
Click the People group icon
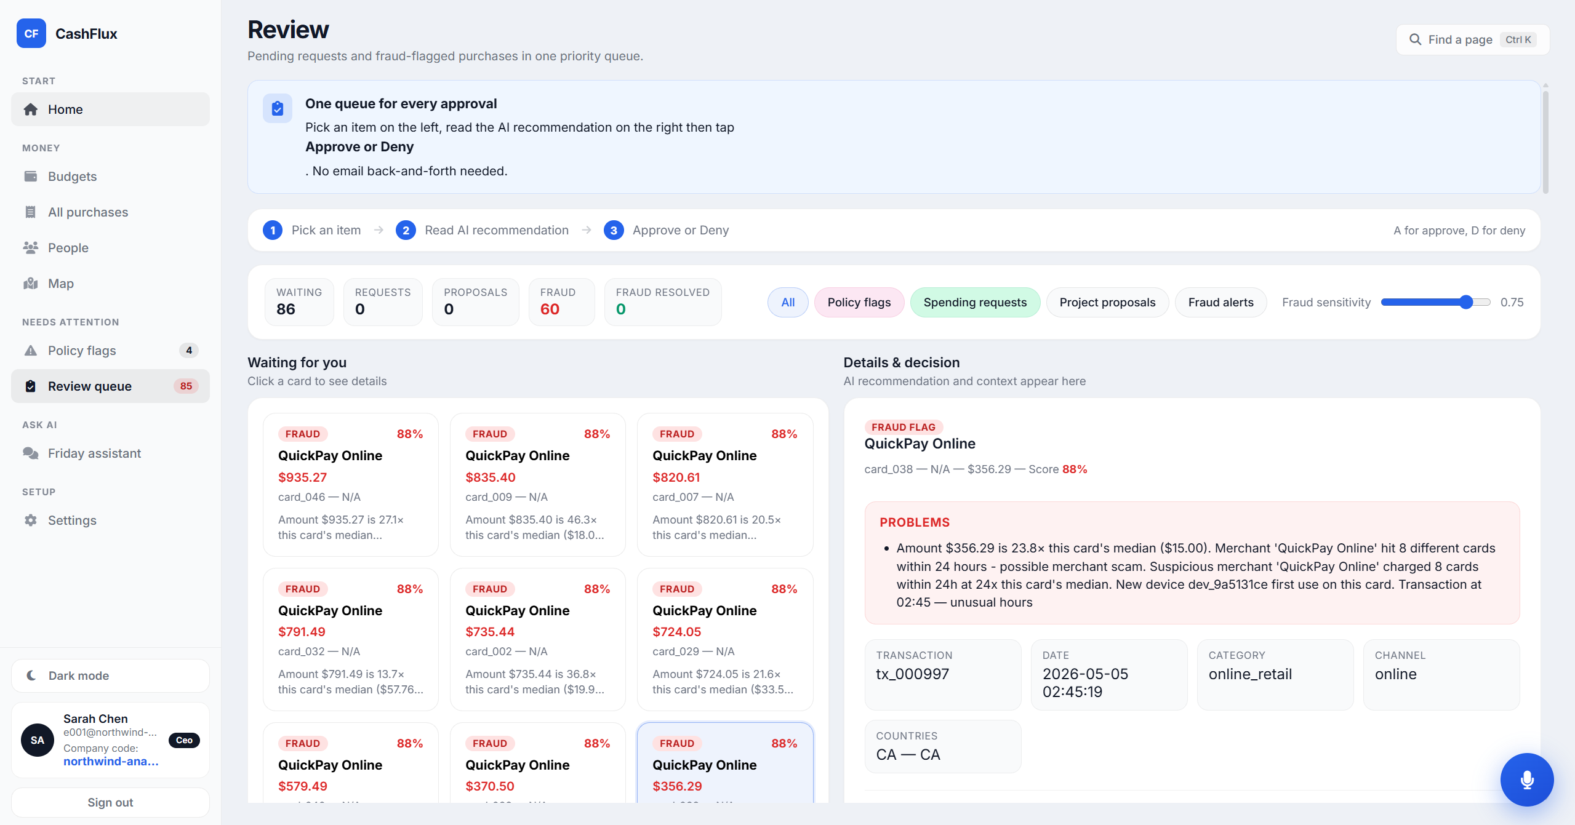(x=31, y=248)
